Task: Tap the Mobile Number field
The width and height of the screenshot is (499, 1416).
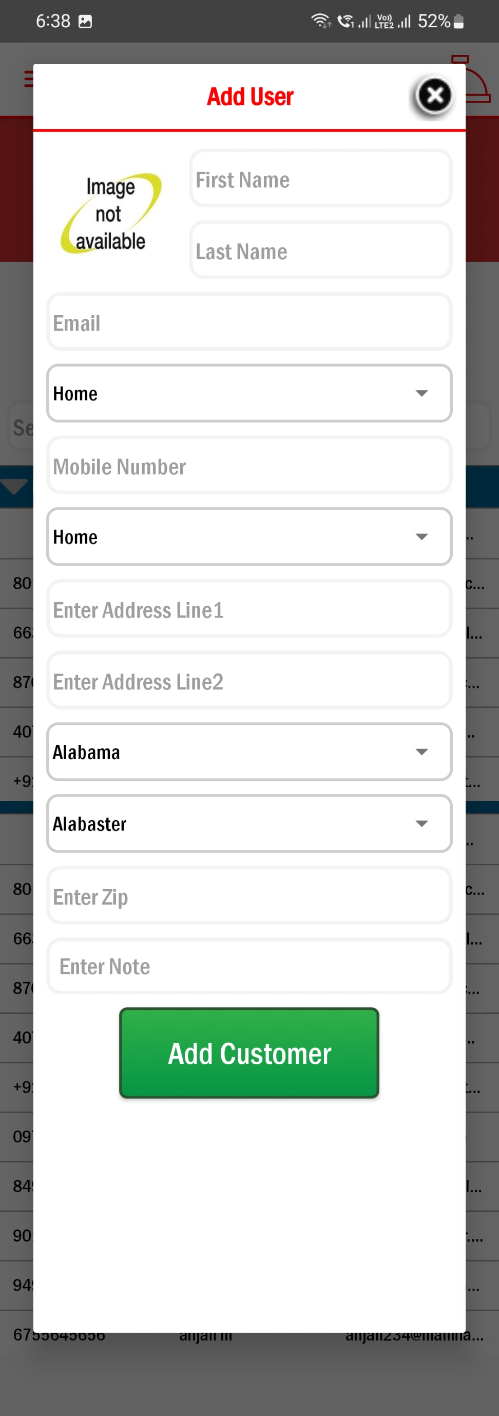Action: pos(249,466)
